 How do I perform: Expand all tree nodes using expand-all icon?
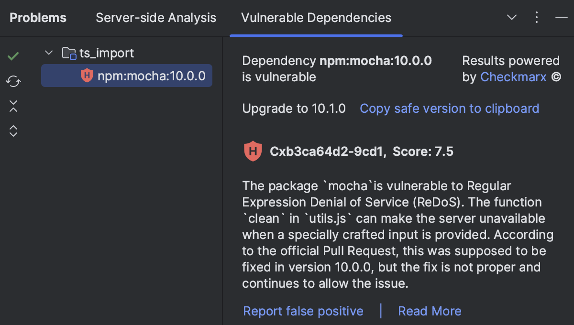click(13, 130)
